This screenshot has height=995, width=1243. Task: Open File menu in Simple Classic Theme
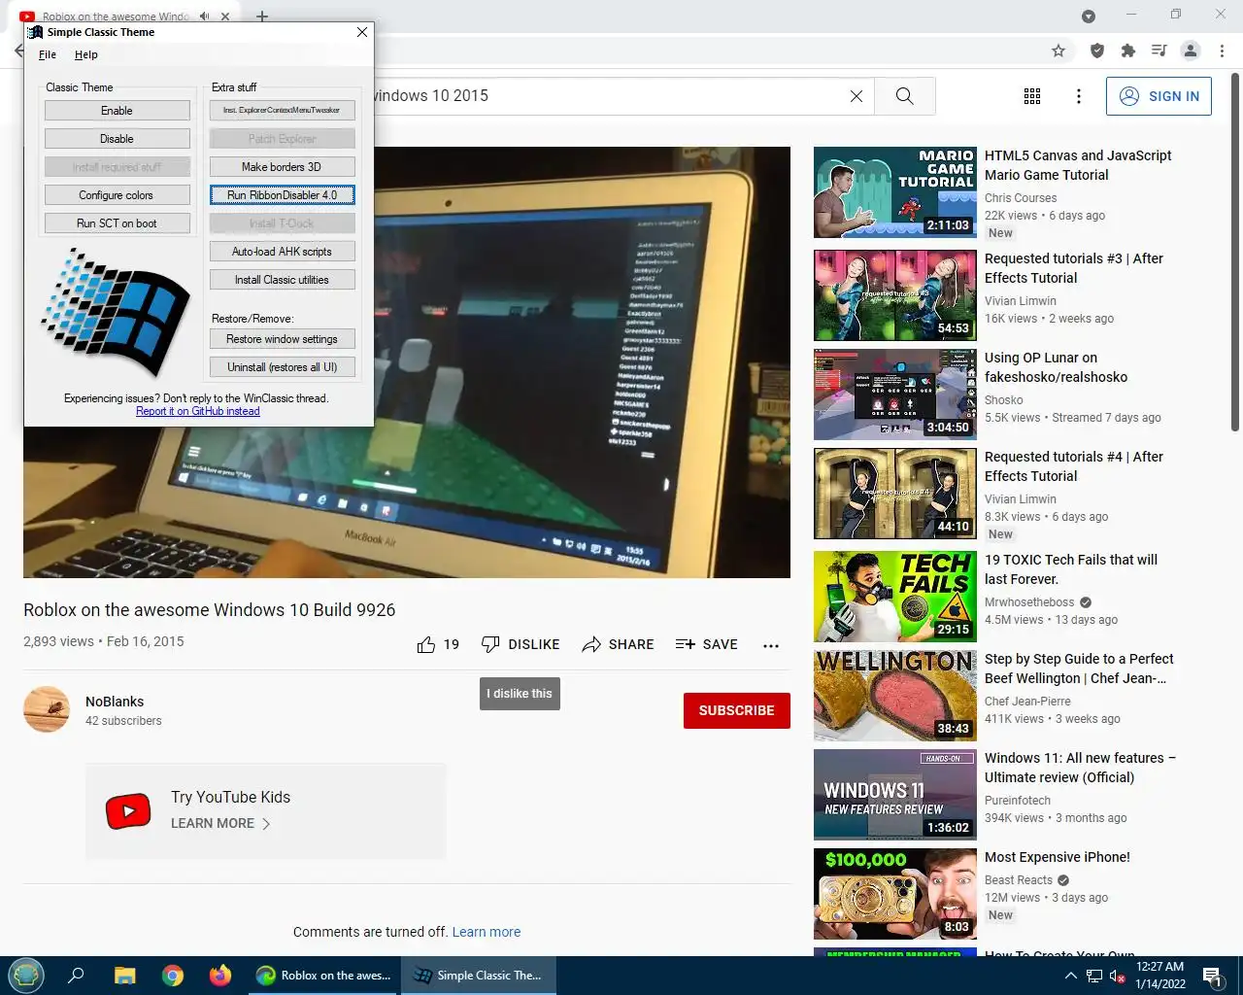[x=48, y=55]
